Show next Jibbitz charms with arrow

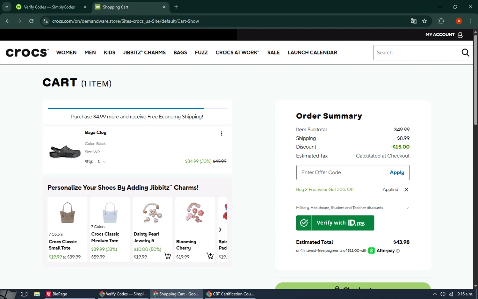[220, 230]
